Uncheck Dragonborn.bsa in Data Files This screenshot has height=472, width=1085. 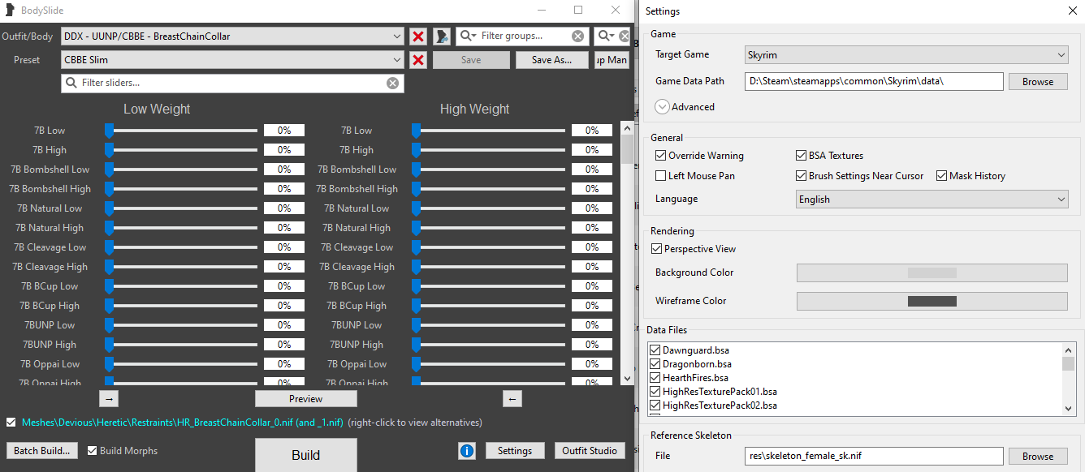click(x=655, y=364)
